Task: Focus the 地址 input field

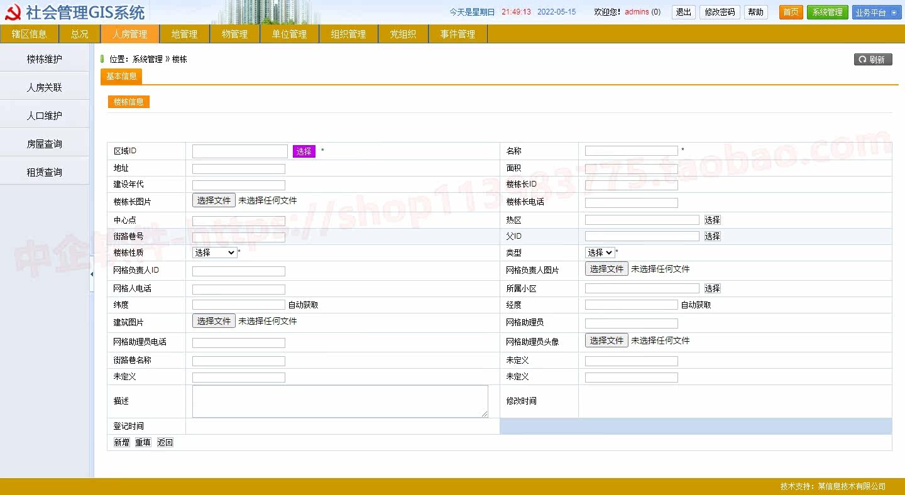Action: 239,168
